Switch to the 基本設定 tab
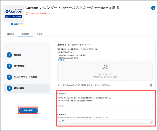This screenshot has width=158, height=131. click(x=11, y=34)
